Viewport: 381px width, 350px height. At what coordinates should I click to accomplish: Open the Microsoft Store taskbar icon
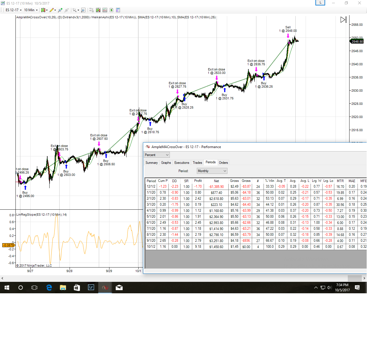coord(77,288)
